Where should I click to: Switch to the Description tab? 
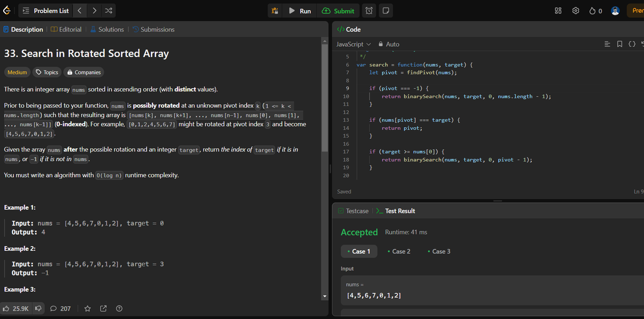tap(23, 30)
